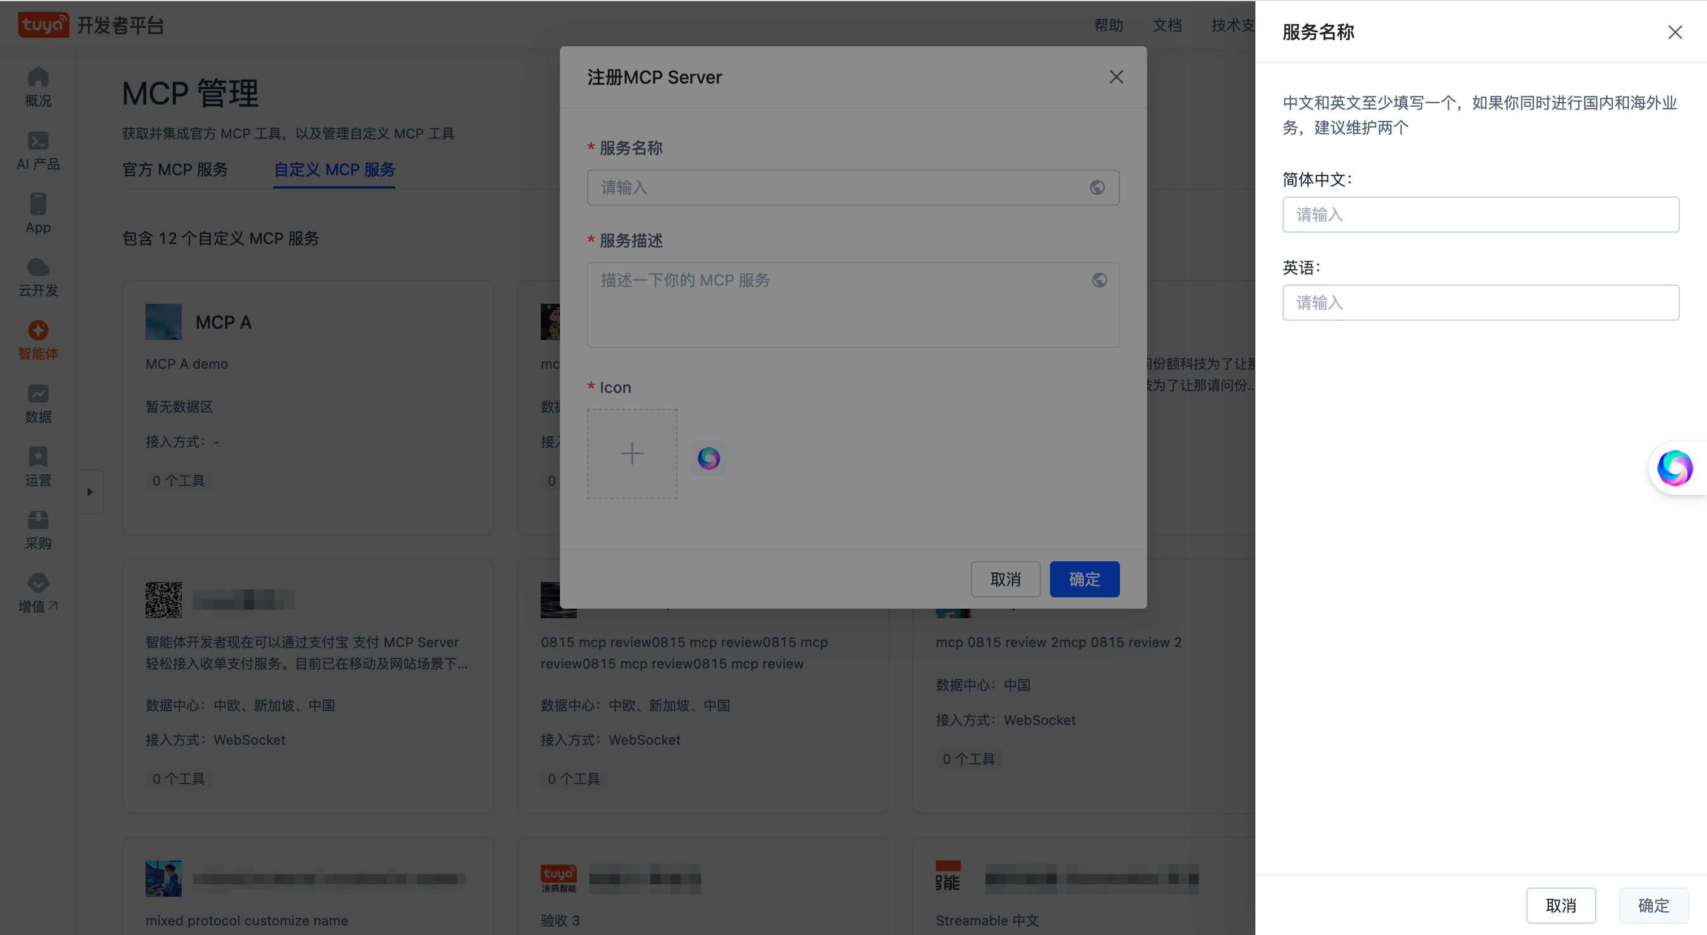Viewport: 1707px width, 935px height.
Task: Close the 服务名称 drawer panel
Action: click(x=1674, y=33)
